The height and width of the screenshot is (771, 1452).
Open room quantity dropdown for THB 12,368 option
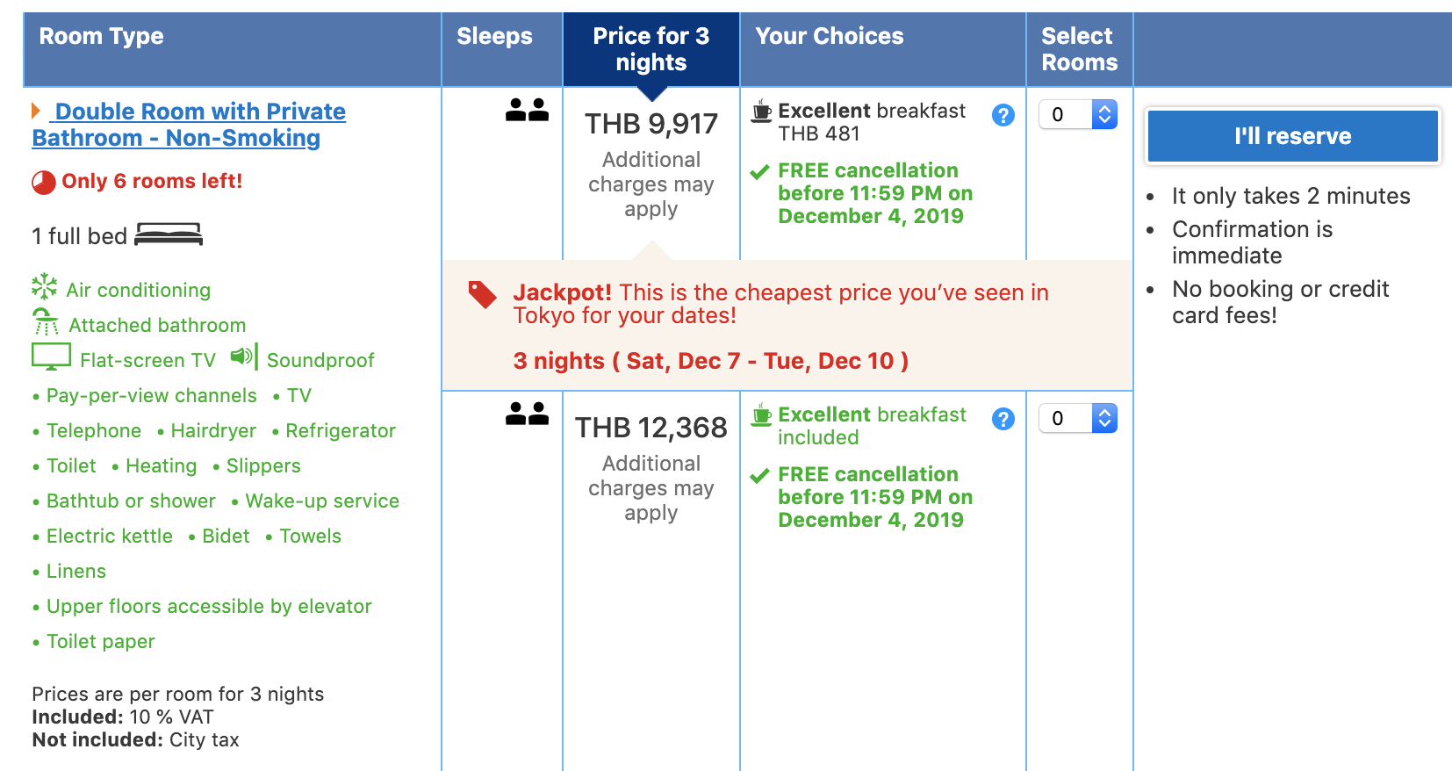click(1077, 418)
